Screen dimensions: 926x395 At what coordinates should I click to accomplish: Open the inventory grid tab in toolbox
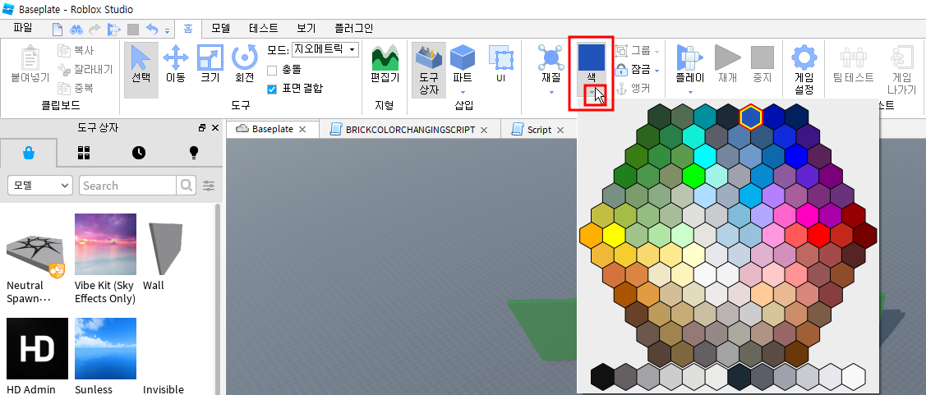84,153
